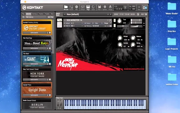Viewport: 180px width, 113px height.
Task: Mute the 808 Monster instrument
Action: 115,25
